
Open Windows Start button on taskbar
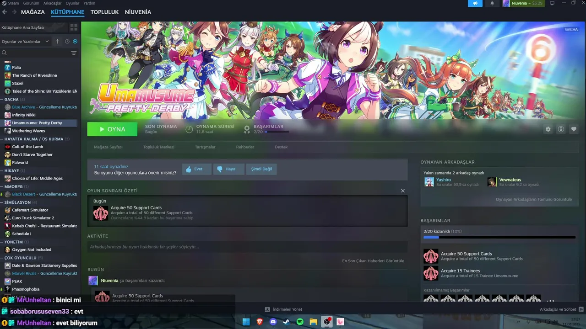tap(246, 322)
